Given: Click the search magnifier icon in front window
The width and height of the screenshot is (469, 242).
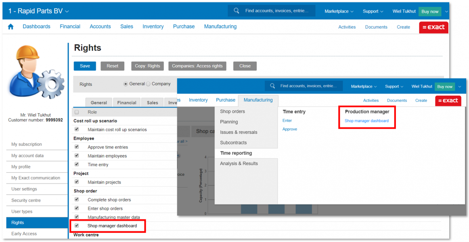Looking at the screenshot, I should coord(272,86).
